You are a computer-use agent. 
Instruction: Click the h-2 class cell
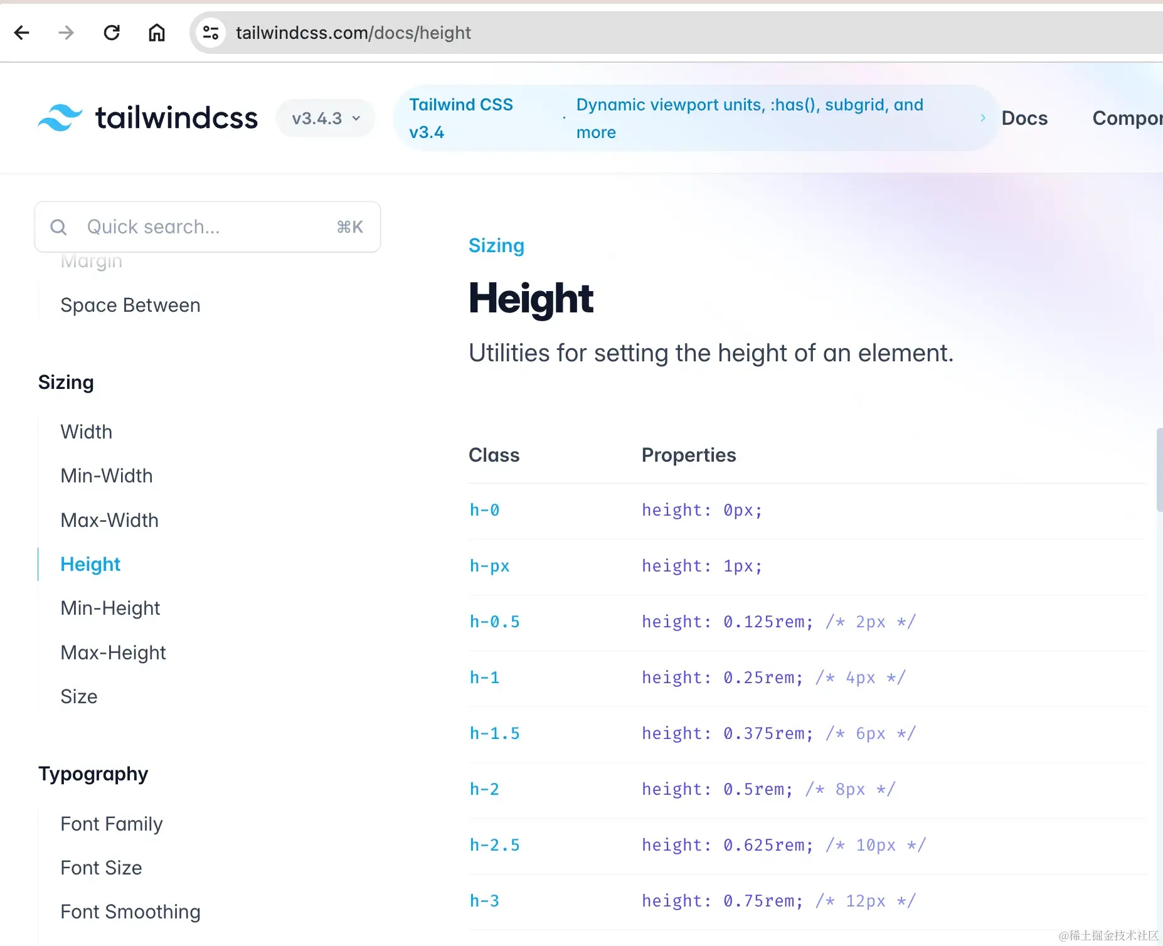point(484,789)
